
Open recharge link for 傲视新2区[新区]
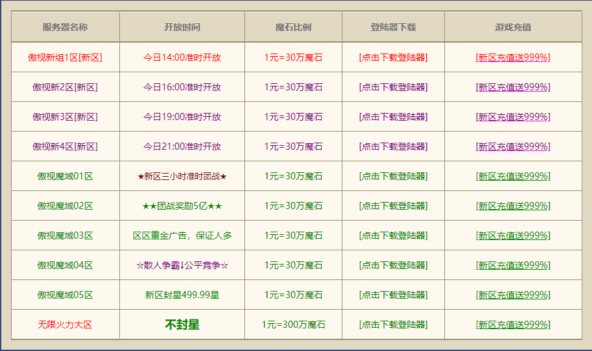coord(513,87)
